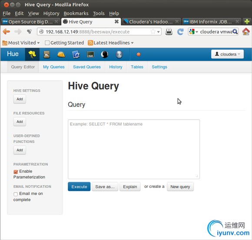Click the Explain button
The width and height of the screenshot is (252, 240).
coord(130,187)
